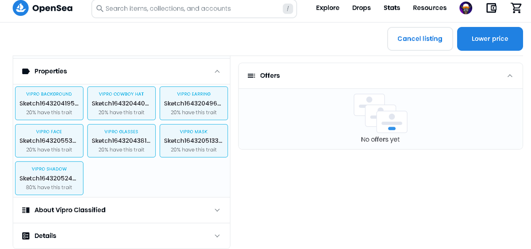Viewport: 531px width, 249px height.
Task: Click the Properties tag icon
Action: coord(26,71)
